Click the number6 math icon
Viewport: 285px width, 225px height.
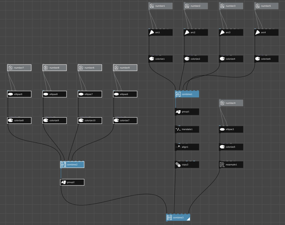coord(81,68)
